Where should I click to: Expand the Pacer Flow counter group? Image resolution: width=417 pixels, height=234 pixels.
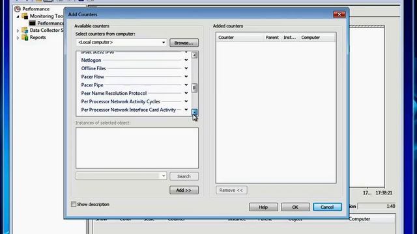pos(186,77)
